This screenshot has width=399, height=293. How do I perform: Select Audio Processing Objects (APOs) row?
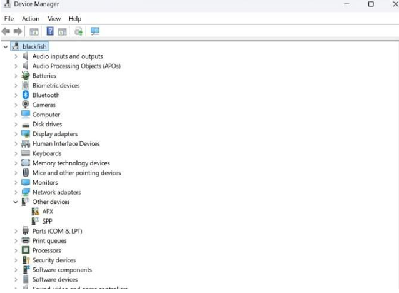coord(76,66)
